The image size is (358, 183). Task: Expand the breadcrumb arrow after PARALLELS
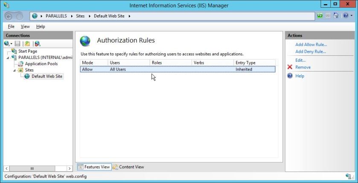coord(71,16)
